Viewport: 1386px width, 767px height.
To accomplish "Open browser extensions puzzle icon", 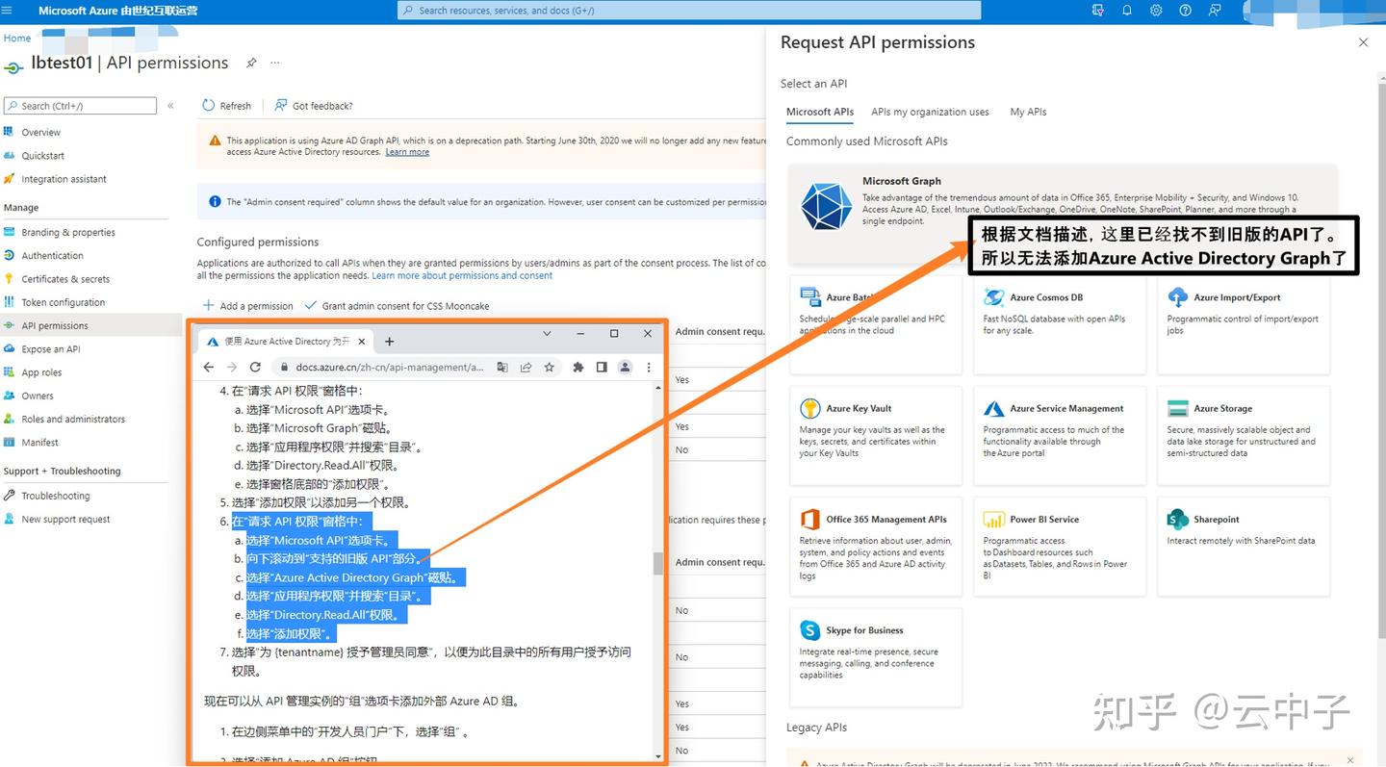I will (577, 367).
